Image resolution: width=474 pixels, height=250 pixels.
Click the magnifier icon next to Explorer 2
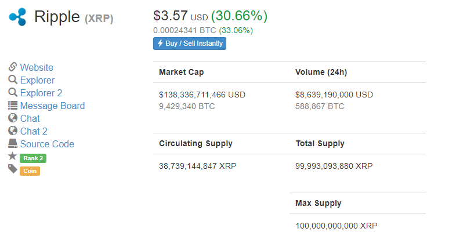pos(13,92)
